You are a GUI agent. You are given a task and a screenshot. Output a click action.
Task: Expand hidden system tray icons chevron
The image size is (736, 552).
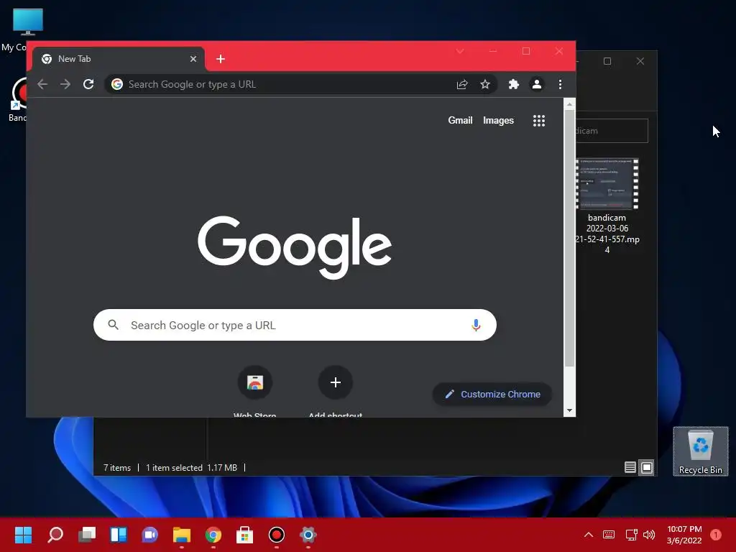[589, 535]
